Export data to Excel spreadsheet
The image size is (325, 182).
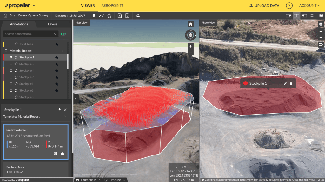(127, 15)
